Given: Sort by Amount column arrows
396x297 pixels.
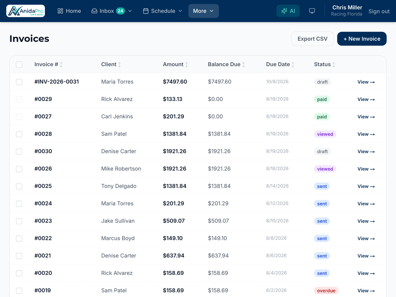Looking at the screenshot, I should click(x=186, y=65).
